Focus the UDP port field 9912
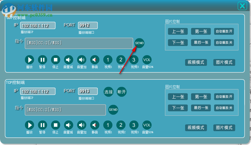 coord(88,25)
